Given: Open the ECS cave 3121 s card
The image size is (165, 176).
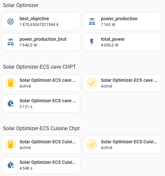Looking at the screenshot, I should (41, 104).
